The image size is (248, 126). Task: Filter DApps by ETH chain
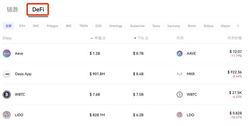22,26
